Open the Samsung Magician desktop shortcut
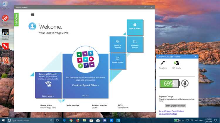Viewport: 220px width, 123px height. pos(5,34)
